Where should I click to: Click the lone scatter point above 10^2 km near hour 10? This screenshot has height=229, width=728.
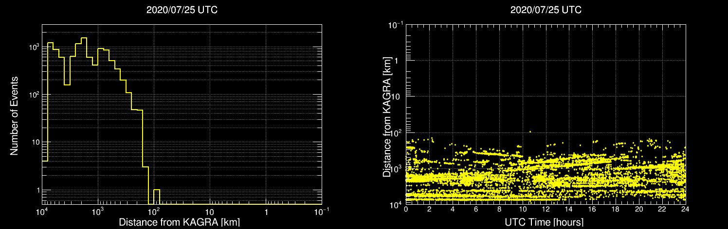[x=530, y=131]
